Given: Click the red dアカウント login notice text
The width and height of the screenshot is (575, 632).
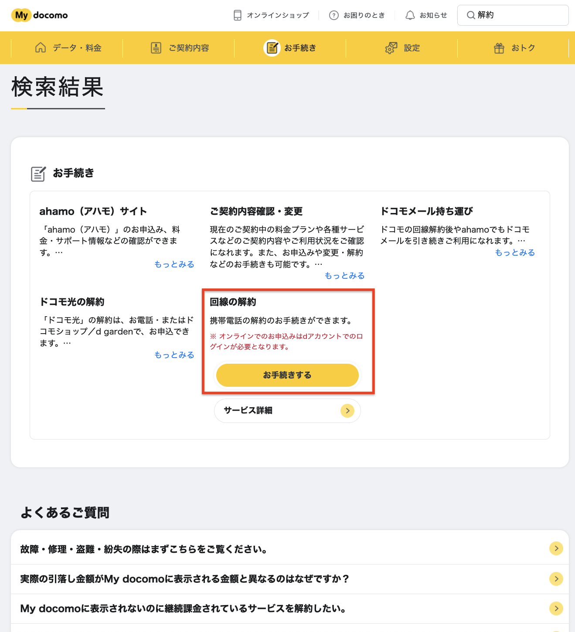Looking at the screenshot, I should click(286, 341).
